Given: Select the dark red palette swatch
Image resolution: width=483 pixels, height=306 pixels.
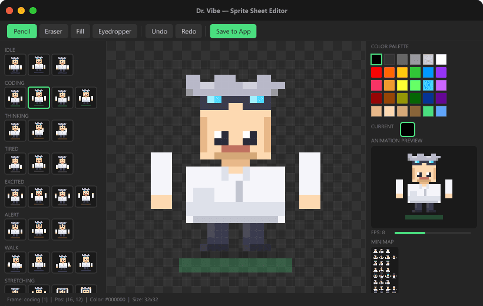Looking at the screenshot, I should (x=376, y=98).
